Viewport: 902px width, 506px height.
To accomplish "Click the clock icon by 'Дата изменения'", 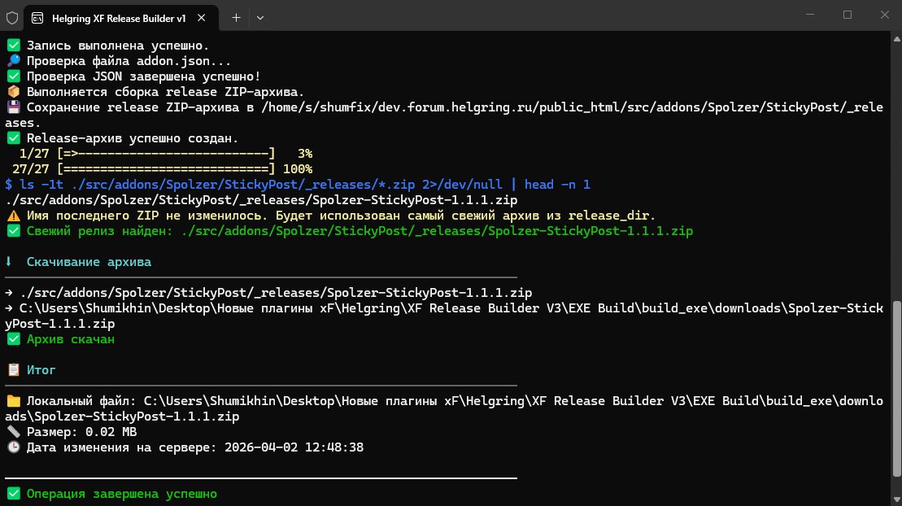I will click(x=13, y=447).
